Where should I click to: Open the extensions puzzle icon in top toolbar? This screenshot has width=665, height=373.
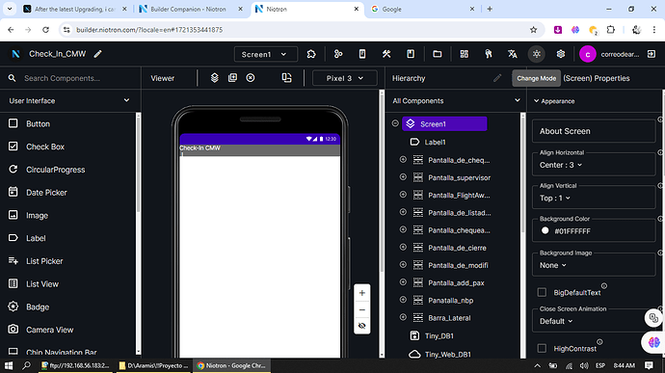(x=311, y=54)
